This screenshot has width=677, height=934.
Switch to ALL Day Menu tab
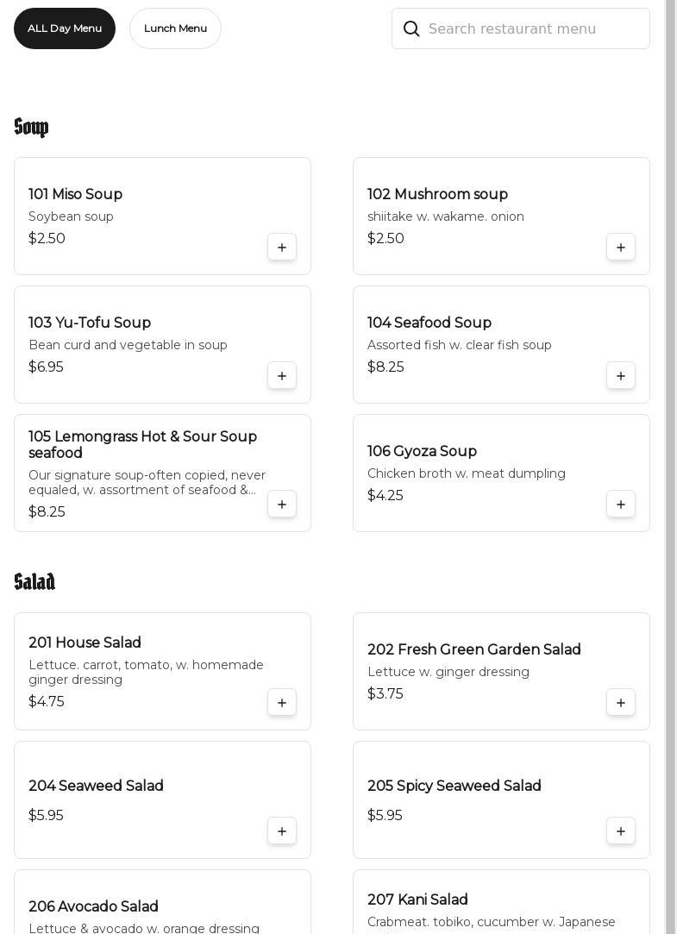click(x=65, y=28)
